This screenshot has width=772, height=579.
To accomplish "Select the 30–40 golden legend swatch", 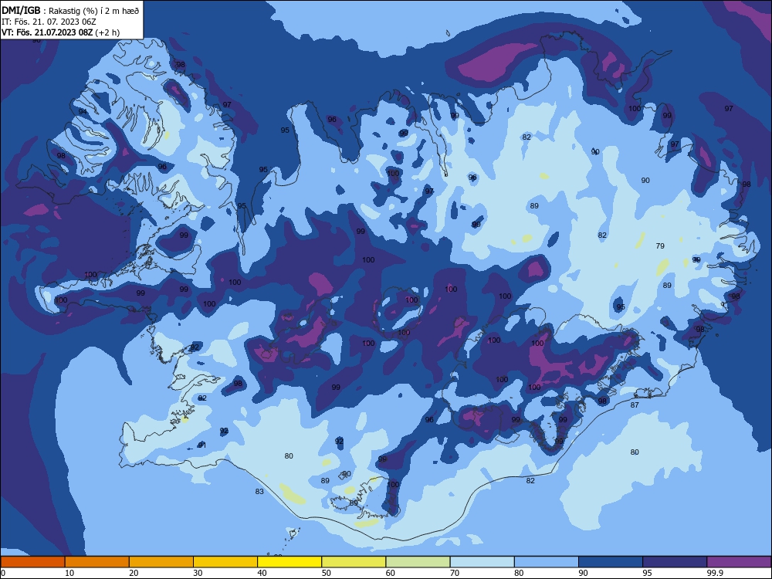I will pos(225,562).
